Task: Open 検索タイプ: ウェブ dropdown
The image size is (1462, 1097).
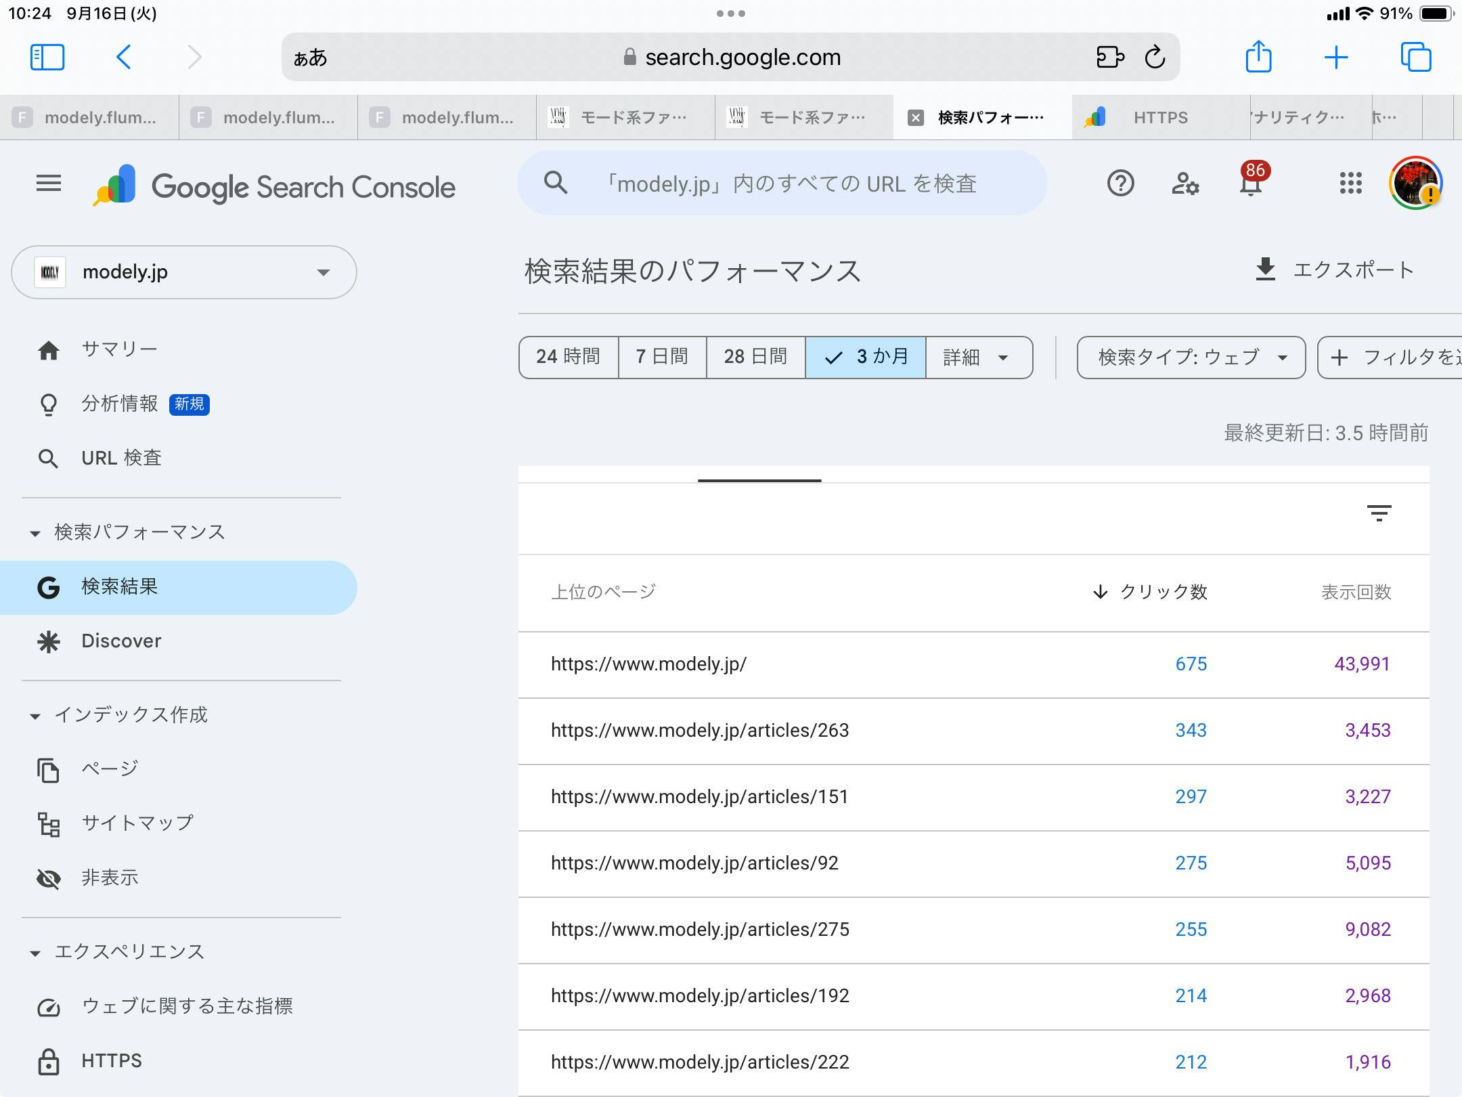Action: pyautogui.click(x=1191, y=357)
